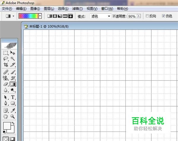Viewport: 178px width, 141px height.
Task: Select the Notes tool
Action: [6, 110]
